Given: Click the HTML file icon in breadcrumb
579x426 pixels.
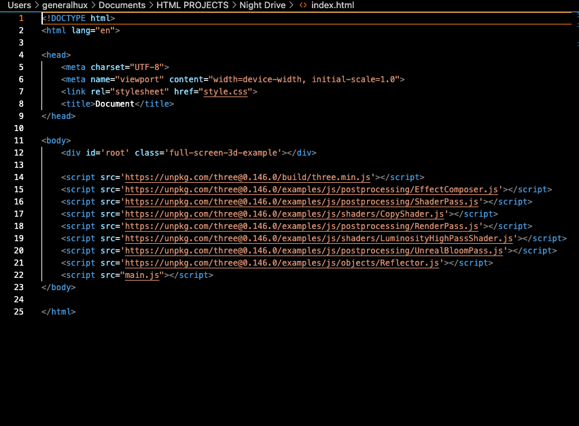Looking at the screenshot, I should click(302, 5).
